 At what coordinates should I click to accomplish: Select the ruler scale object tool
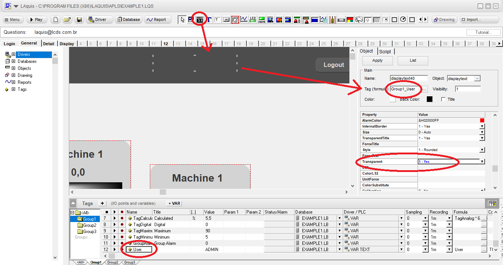[x=341, y=19]
